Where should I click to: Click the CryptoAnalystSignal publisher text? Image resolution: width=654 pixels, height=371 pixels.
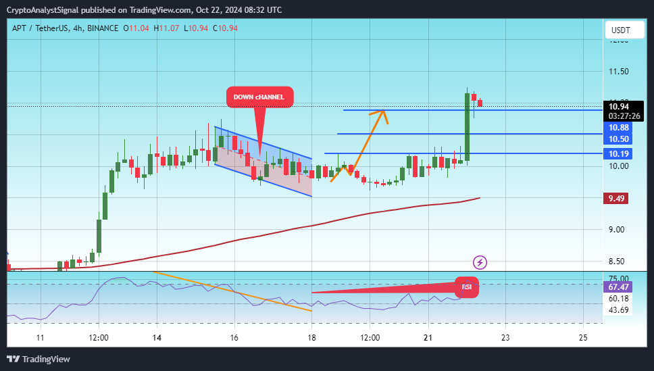tap(43, 9)
